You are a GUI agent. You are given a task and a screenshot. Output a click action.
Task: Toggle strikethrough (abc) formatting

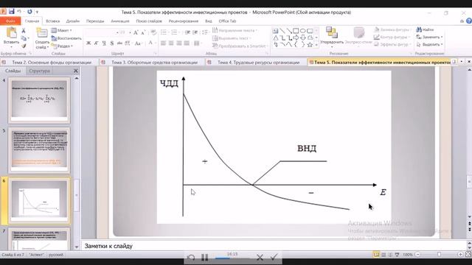pos(119,43)
